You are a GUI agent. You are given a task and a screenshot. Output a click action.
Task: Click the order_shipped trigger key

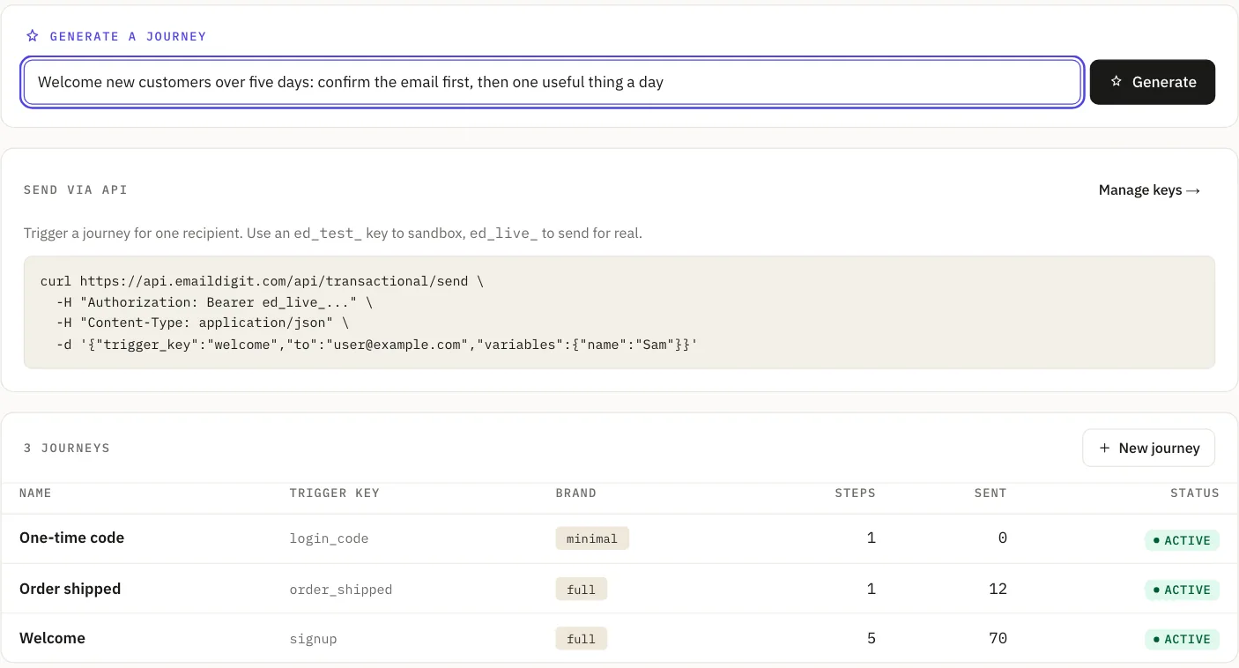point(340,590)
